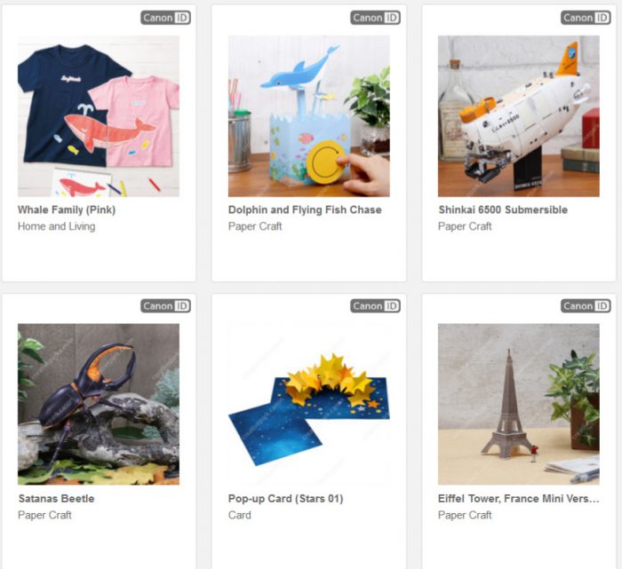Click Canon ID badge on Satanas Beetle card
622x569 pixels.
pos(165,306)
